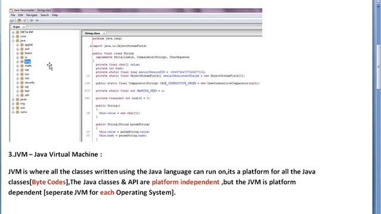Expand the collapsed import block in code
Screen dimensions: 381x214
[91, 46]
